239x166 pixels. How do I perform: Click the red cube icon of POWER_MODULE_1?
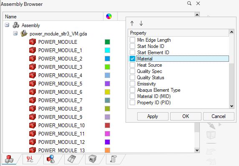coord(33,50)
